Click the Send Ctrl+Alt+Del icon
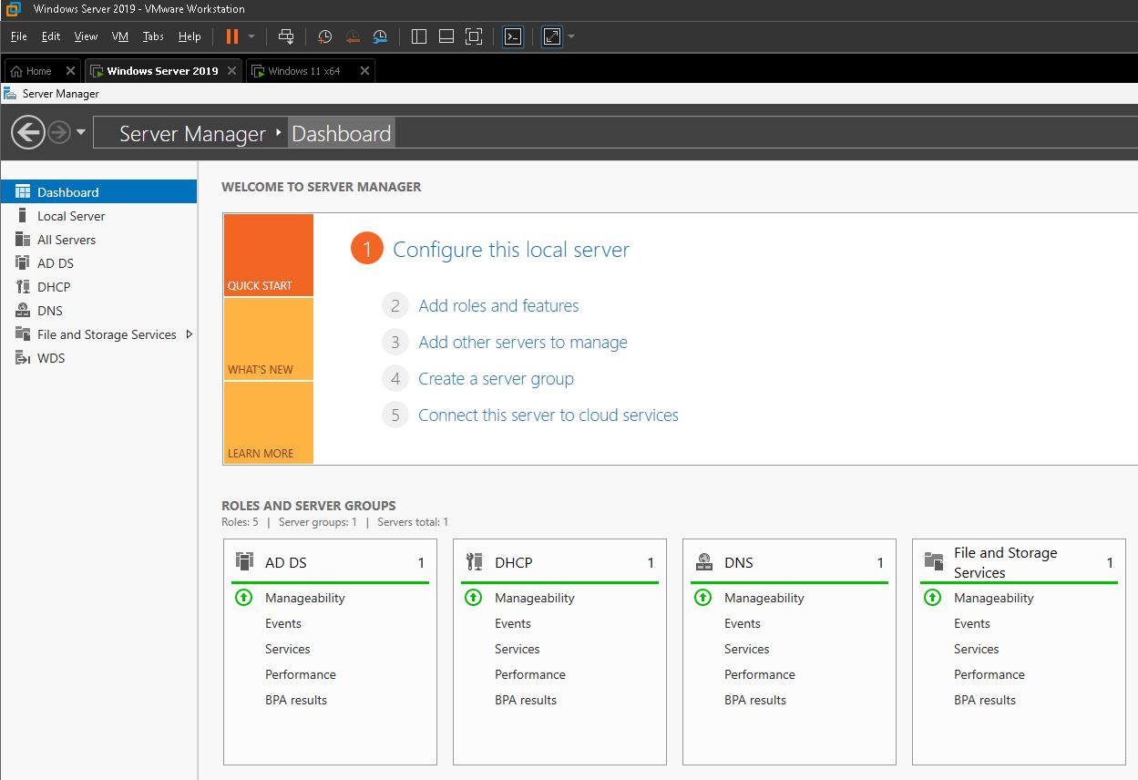The width and height of the screenshot is (1138, 780). tap(286, 36)
